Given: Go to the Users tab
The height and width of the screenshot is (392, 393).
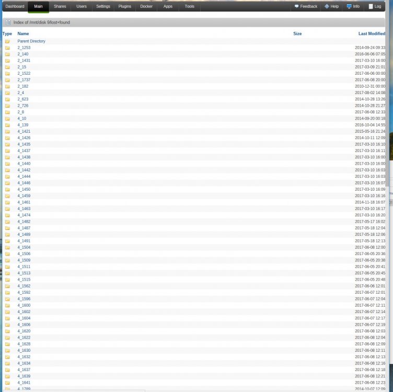Looking at the screenshot, I should (x=82, y=6).
